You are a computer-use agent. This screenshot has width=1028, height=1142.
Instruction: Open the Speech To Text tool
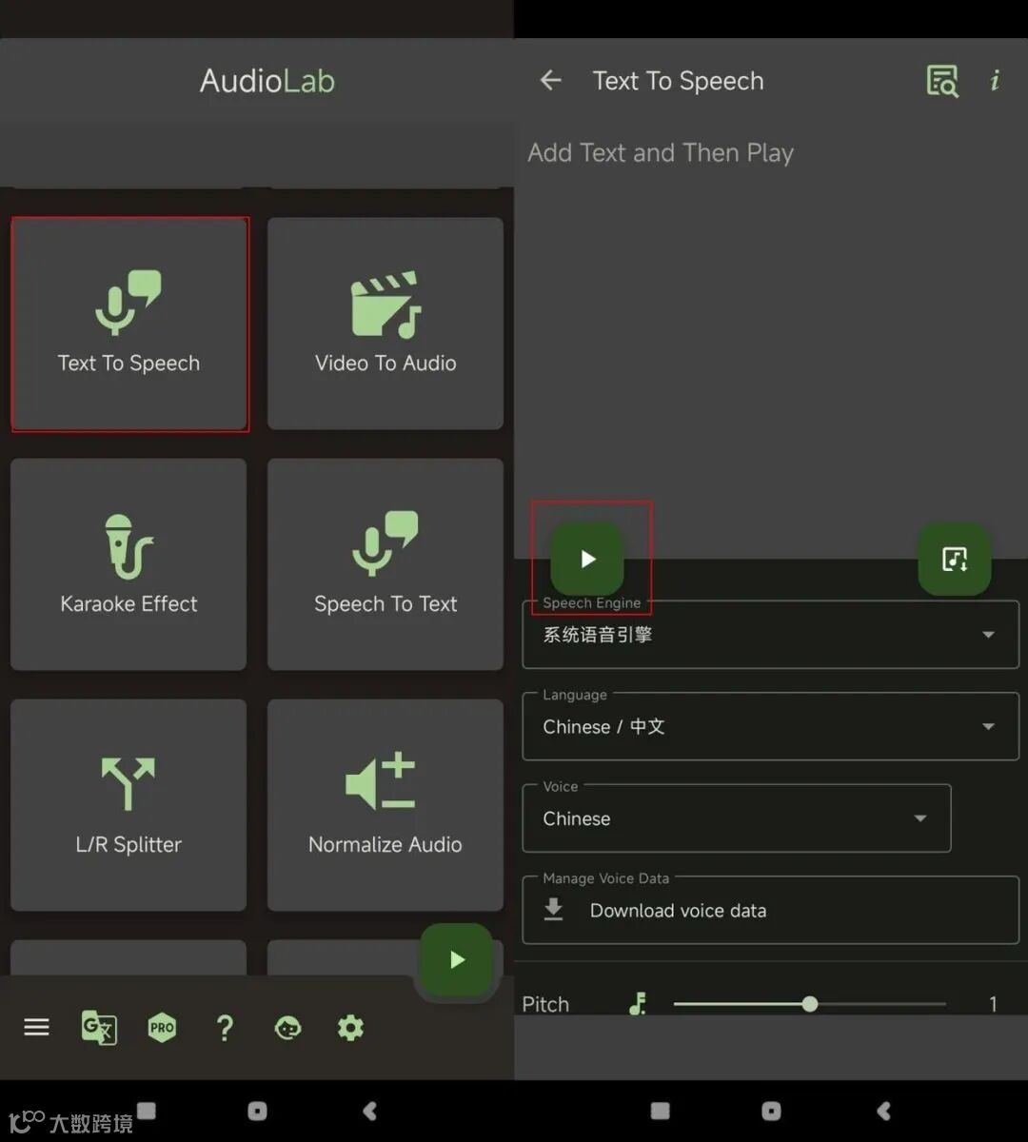coord(385,564)
